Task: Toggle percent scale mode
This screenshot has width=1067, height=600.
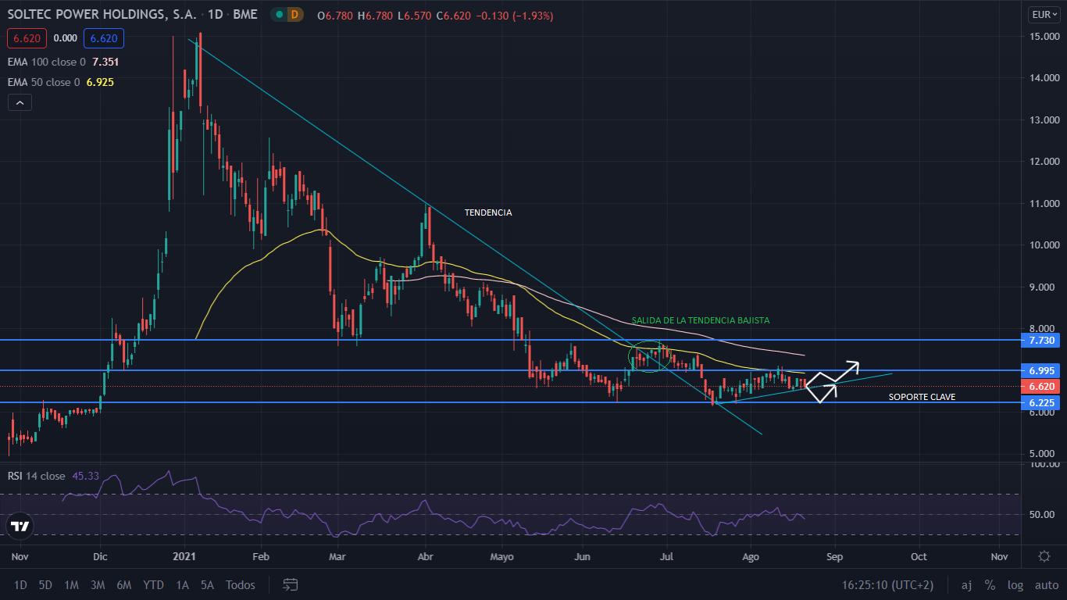Action: pos(990,584)
